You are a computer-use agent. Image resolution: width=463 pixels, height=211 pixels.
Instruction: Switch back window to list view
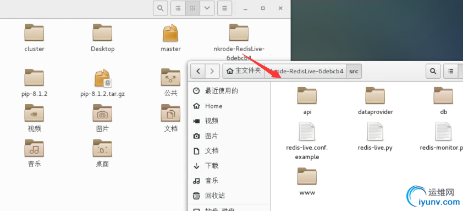coord(178,8)
